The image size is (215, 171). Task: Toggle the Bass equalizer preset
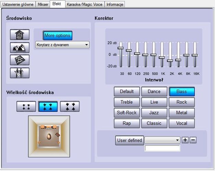[x=182, y=92]
